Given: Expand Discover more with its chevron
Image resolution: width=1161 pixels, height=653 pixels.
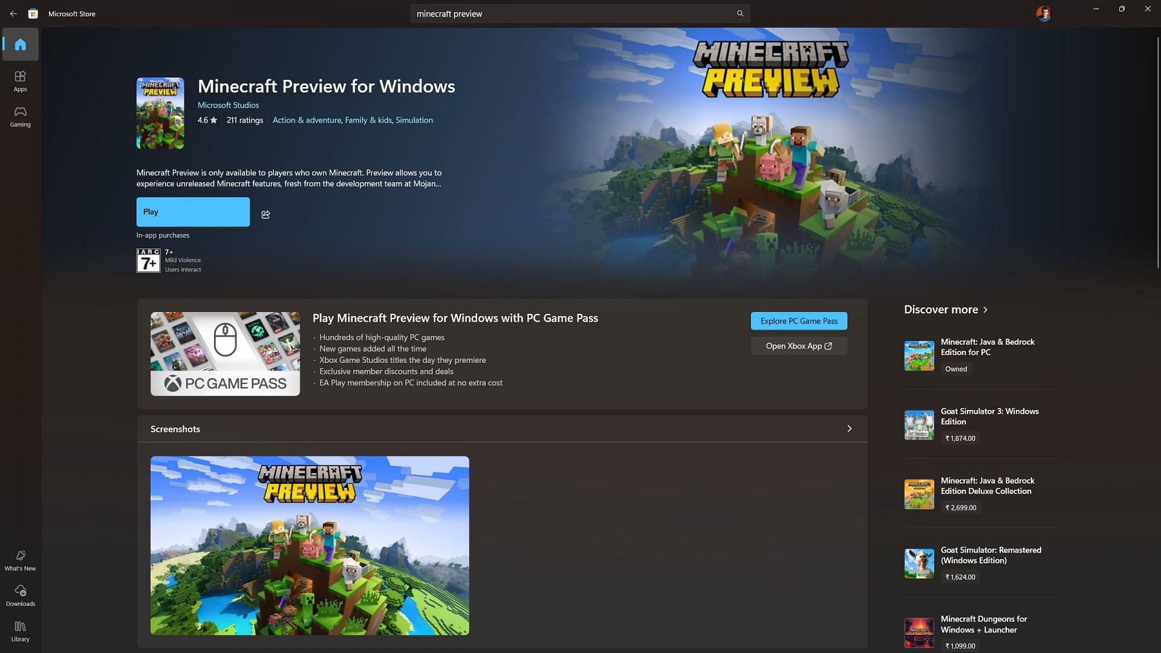Looking at the screenshot, I should (x=986, y=310).
